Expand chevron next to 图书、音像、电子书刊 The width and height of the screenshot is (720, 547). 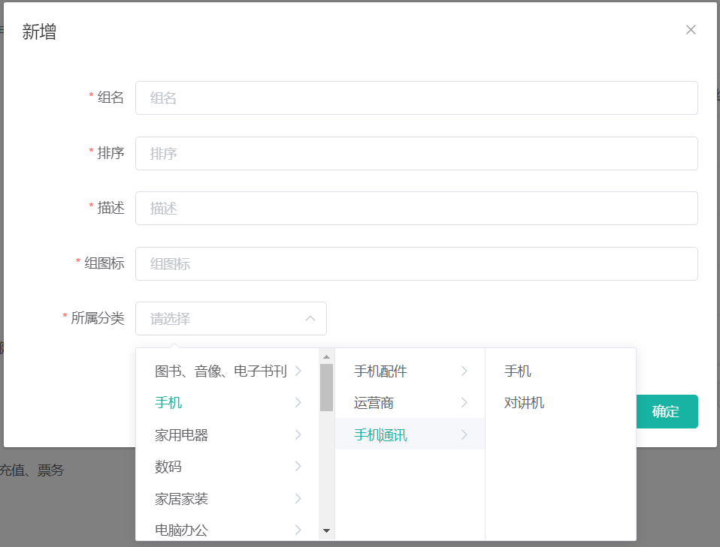[x=298, y=371]
